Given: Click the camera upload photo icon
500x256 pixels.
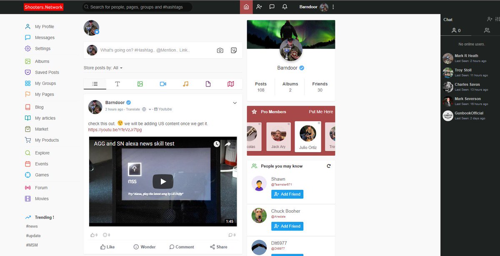Looking at the screenshot, I should (220, 50).
